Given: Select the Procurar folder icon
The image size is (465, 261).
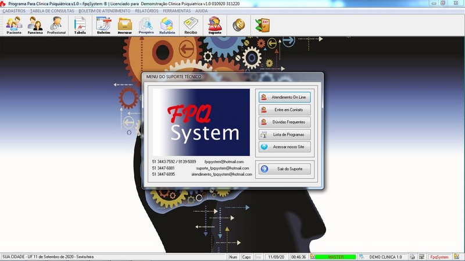Looking at the screenshot, I should 124,25.
